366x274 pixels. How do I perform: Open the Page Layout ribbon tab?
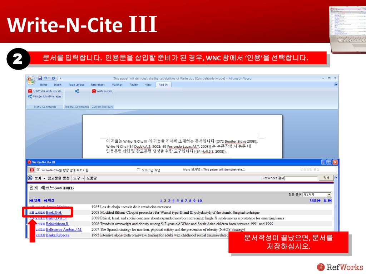76,85
